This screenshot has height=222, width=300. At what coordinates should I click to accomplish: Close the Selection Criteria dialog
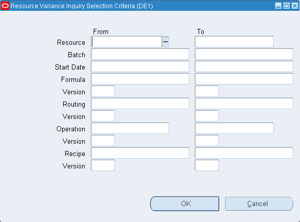[x=295, y=6]
